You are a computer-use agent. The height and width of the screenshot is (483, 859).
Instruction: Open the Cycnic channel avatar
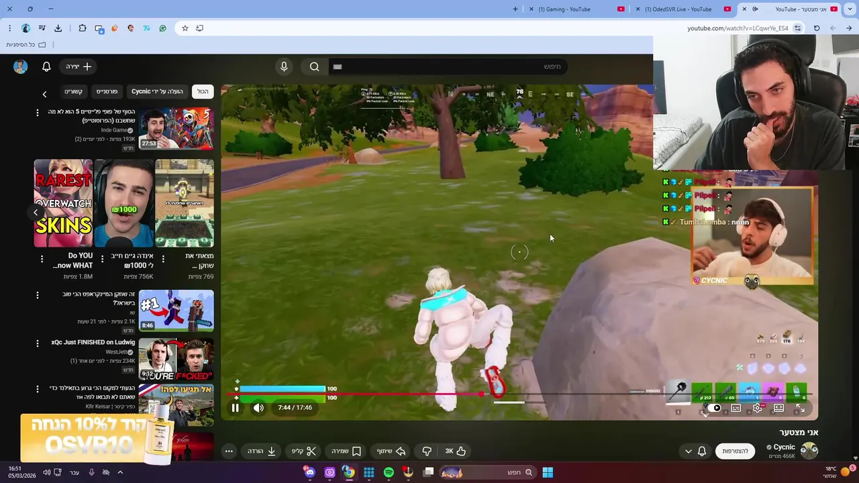[x=809, y=450]
